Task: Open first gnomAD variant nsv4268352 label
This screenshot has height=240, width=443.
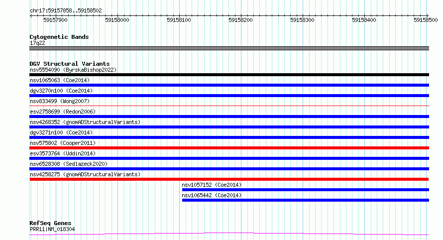Action: [85, 122]
